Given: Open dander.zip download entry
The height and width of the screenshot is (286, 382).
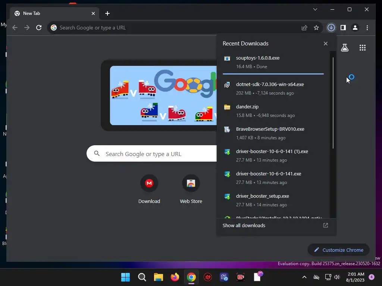Looking at the screenshot, I should (x=273, y=111).
